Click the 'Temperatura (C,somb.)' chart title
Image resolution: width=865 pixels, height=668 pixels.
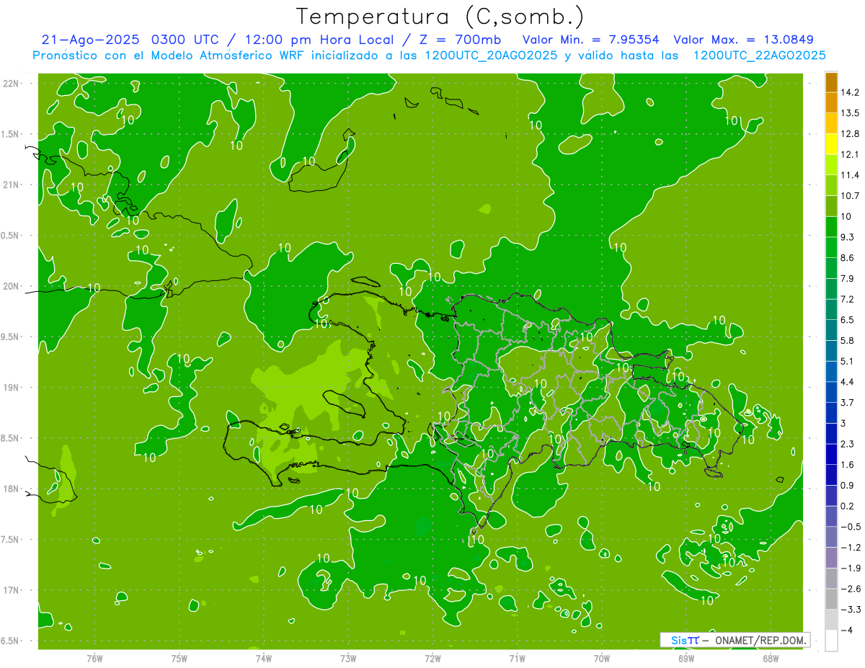440,16
